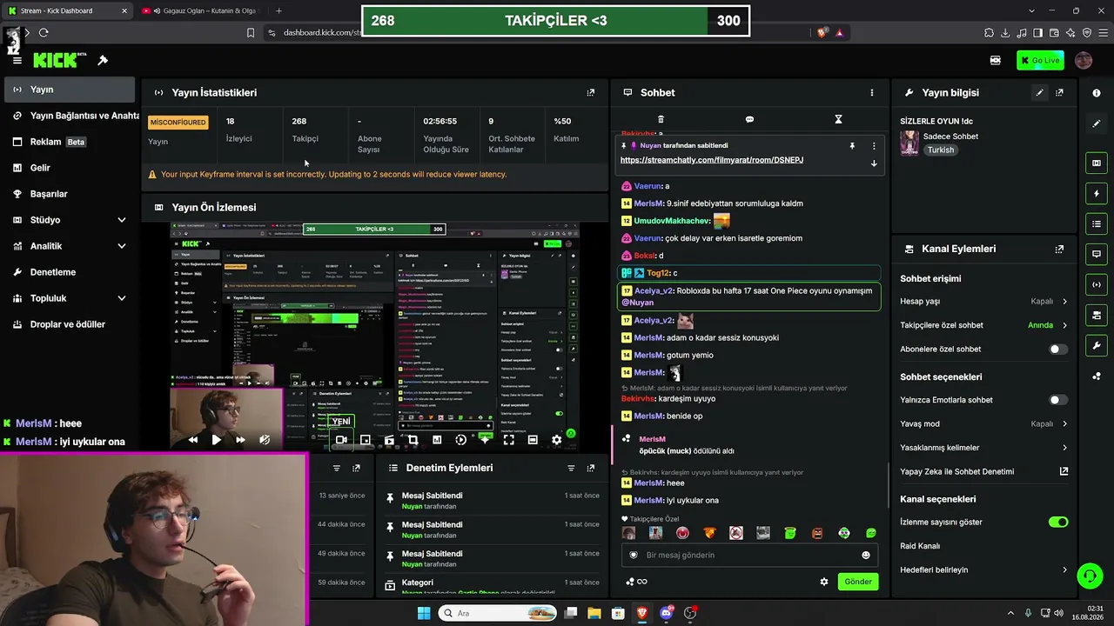Open the Sohbet panel options menu

tap(872, 92)
